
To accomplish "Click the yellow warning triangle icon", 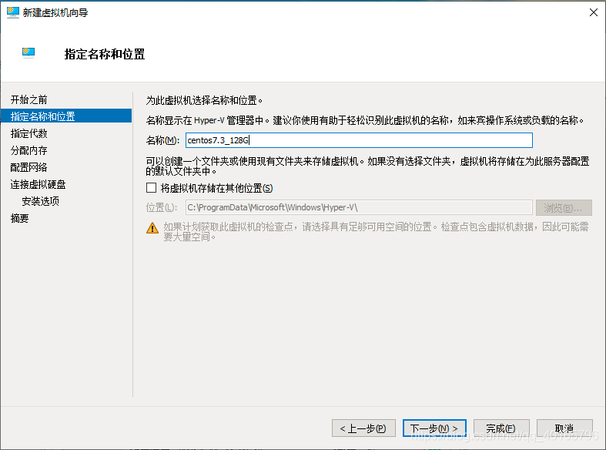I will (x=152, y=228).
